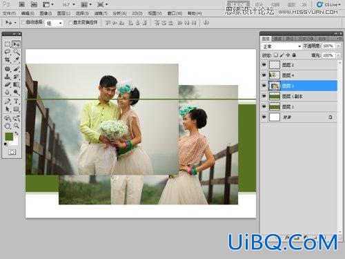This screenshot has width=345, height=259.
Task: Select the Lasso tool
Action: tap(8, 52)
